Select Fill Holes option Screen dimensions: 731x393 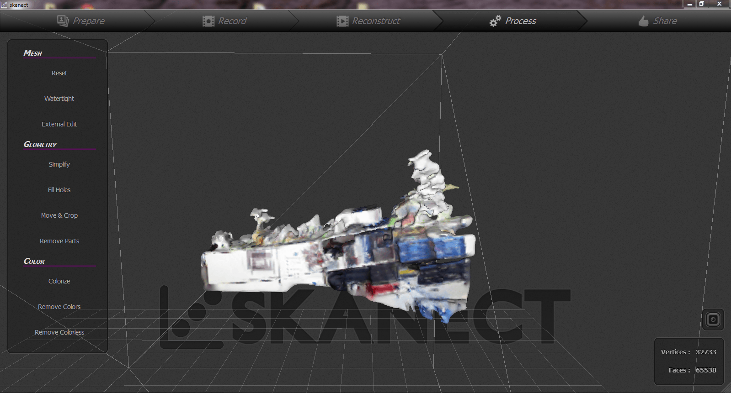(x=59, y=190)
